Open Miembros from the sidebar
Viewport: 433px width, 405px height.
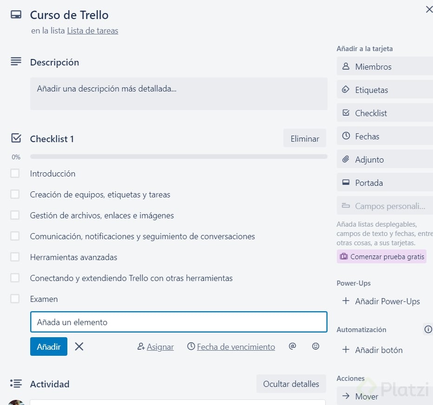pos(385,66)
